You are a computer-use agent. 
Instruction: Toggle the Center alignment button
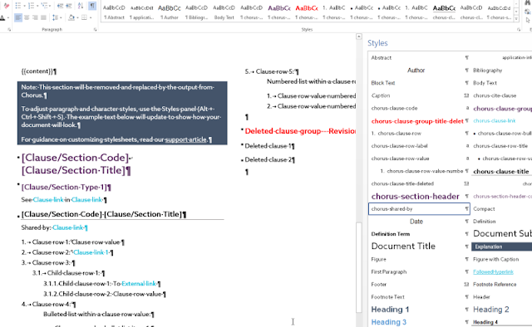coord(27,17)
